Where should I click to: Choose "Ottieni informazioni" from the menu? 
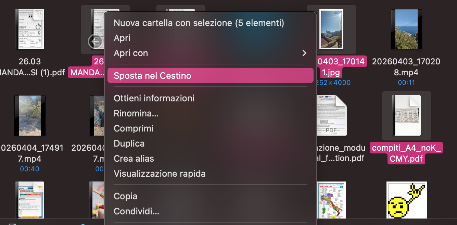tap(154, 98)
